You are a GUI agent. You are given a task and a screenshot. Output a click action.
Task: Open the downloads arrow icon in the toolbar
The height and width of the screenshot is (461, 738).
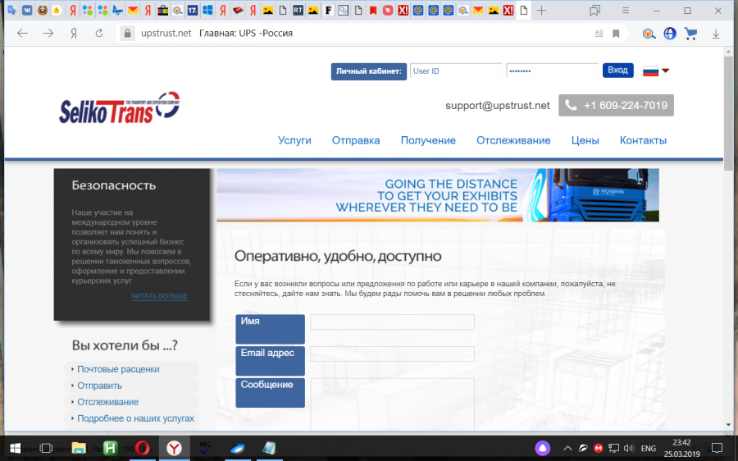click(x=716, y=34)
